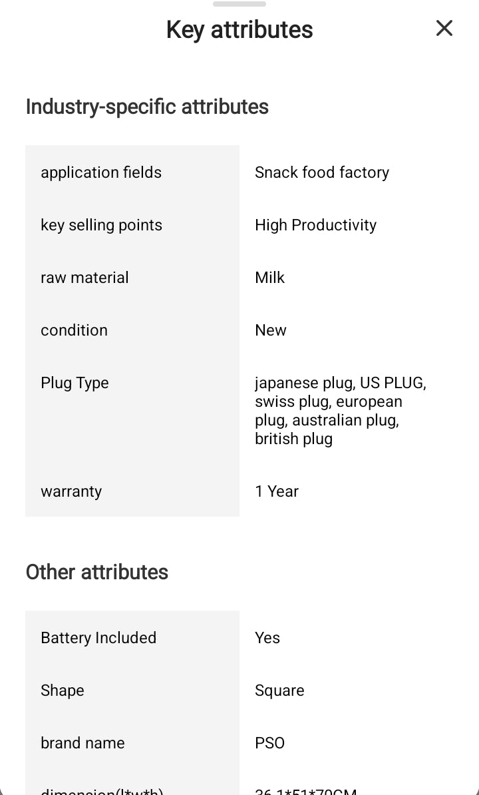Select the list of plug type values
This screenshot has height=795, width=479.
pyautogui.click(x=340, y=411)
